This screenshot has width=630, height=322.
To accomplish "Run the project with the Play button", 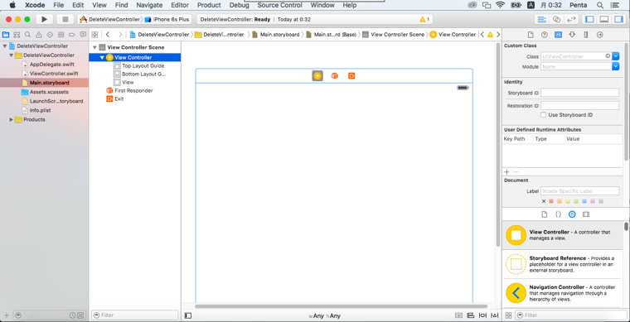I will click(x=44, y=19).
